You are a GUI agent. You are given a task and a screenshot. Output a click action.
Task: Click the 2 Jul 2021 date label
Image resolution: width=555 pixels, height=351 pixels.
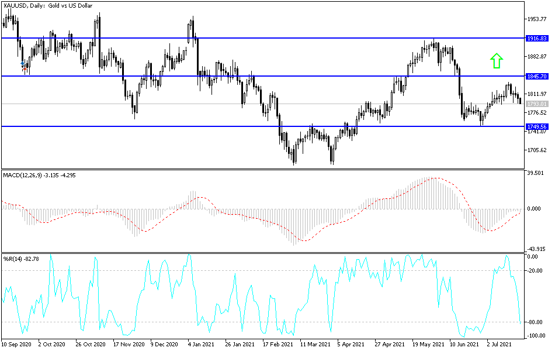(499, 345)
